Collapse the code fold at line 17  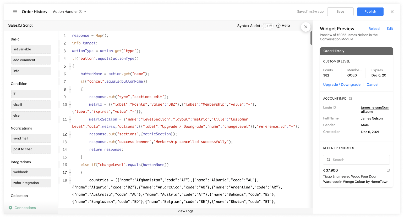70,173
